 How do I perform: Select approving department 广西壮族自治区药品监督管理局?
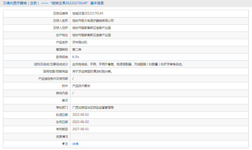[93, 107]
